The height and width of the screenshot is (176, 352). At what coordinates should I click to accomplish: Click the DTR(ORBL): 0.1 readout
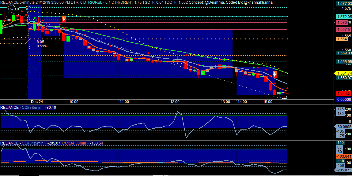(x=97, y=2)
